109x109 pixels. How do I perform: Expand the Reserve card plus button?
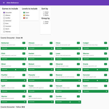(x=78, y=75)
